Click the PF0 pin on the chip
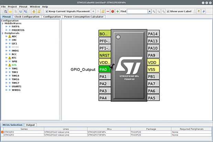213x142 pixels. pos(104,41)
